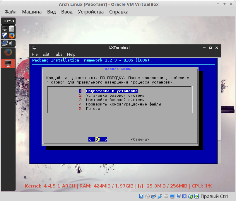Open the Устройства menu
The height and width of the screenshot is (201, 236).
91,12
